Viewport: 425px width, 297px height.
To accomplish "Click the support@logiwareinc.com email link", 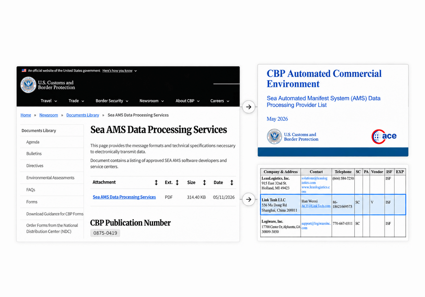I will click(x=316, y=226).
